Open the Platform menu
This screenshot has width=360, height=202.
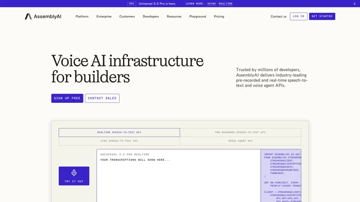click(82, 16)
